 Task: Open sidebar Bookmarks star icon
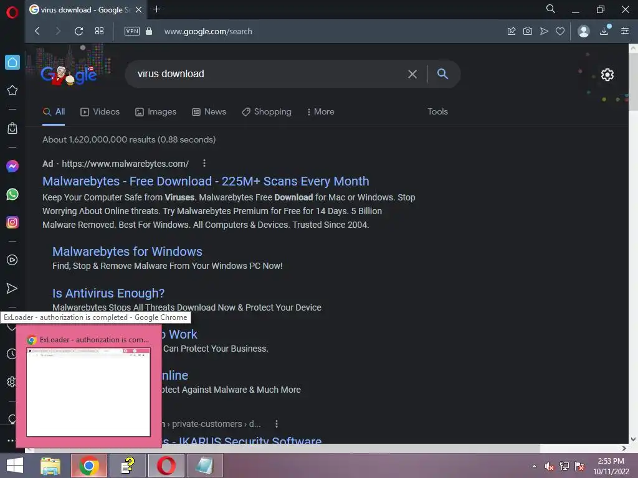click(x=12, y=90)
